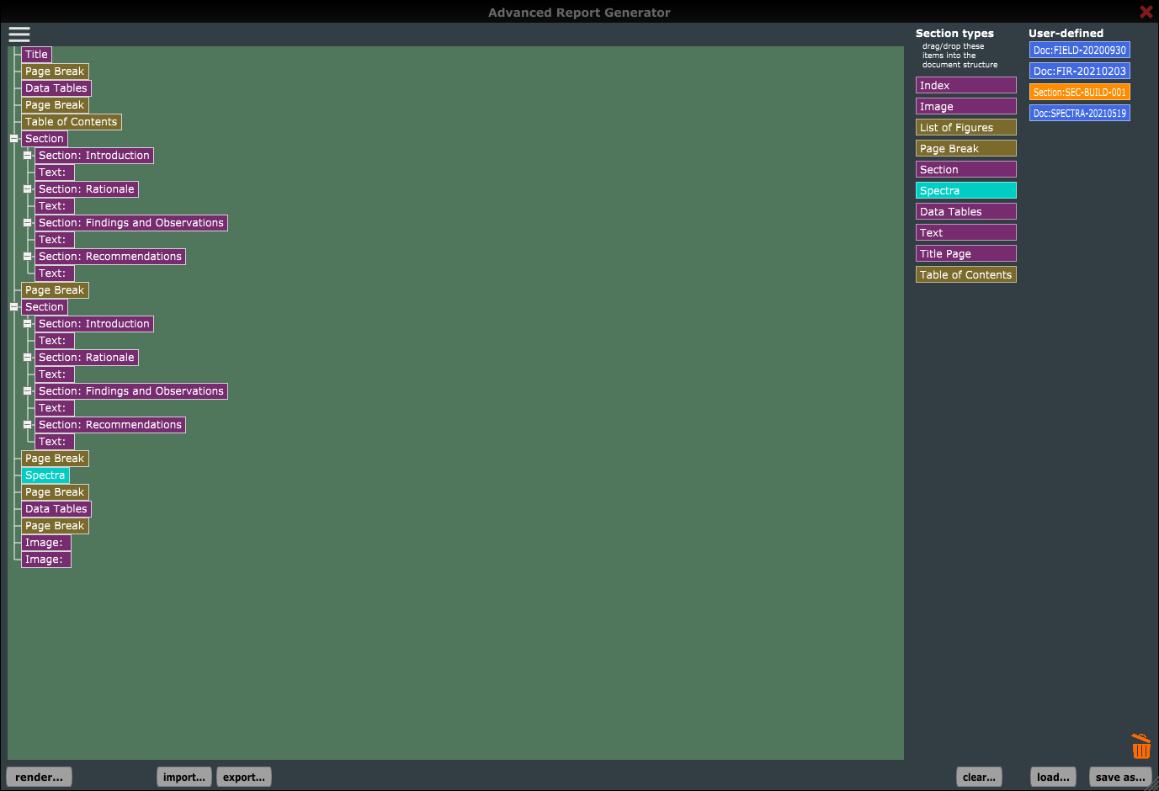Collapse the second Section: Rationale node
Image resolution: width=1159 pixels, height=791 pixels.
[27, 357]
